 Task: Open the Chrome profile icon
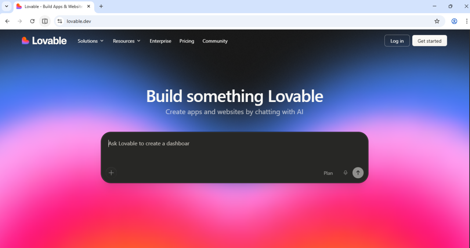[454, 21]
